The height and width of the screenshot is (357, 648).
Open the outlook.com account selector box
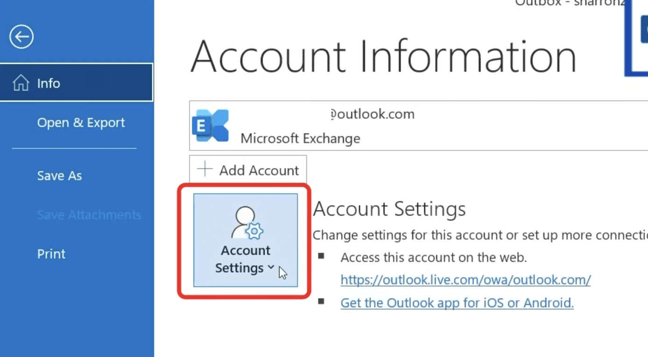pyautogui.click(x=419, y=125)
